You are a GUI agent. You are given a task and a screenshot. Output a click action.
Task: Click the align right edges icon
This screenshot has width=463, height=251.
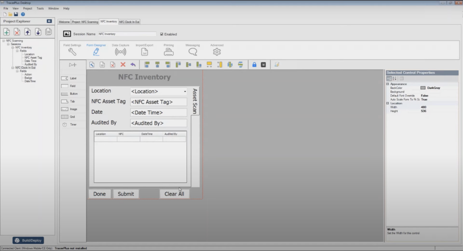click(x=168, y=65)
